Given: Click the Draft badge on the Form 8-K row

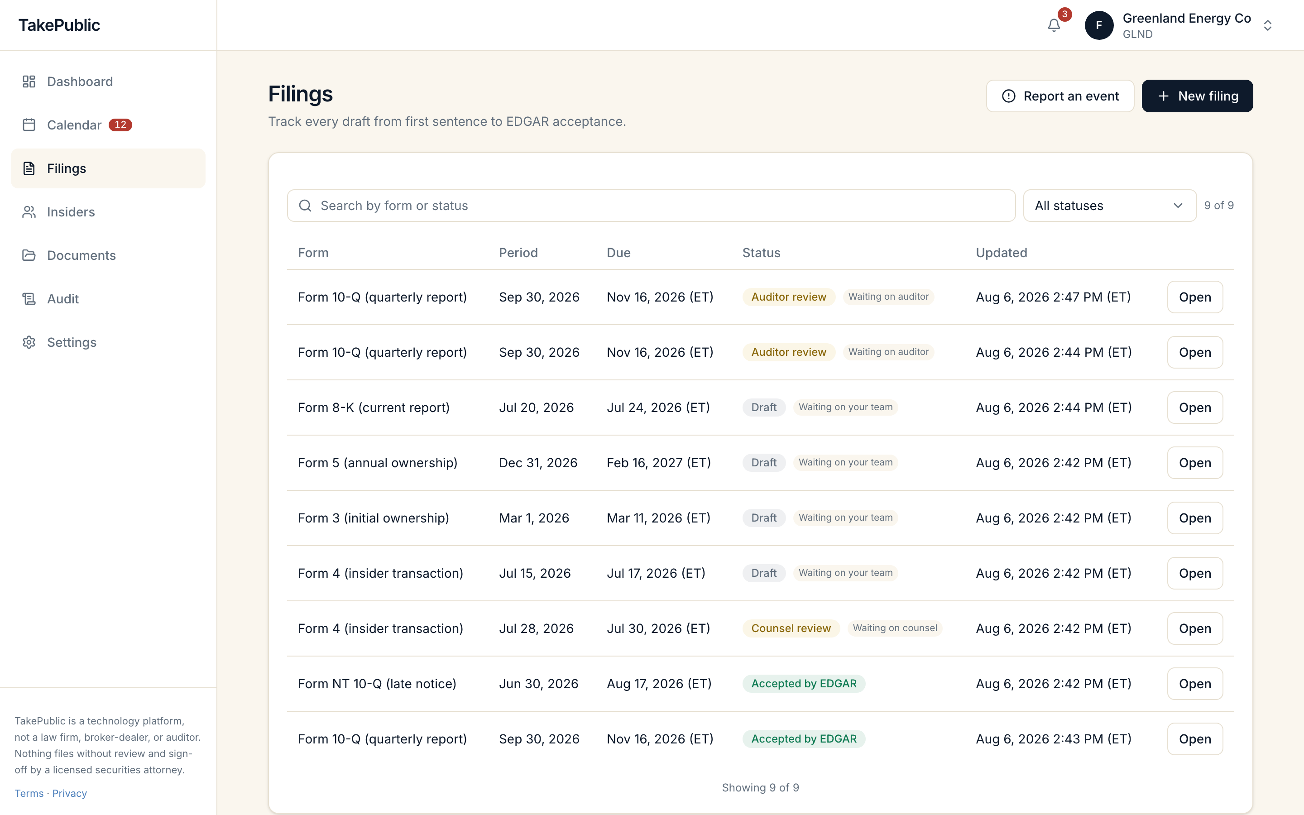Looking at the screenshot, I should coord(763,407).
